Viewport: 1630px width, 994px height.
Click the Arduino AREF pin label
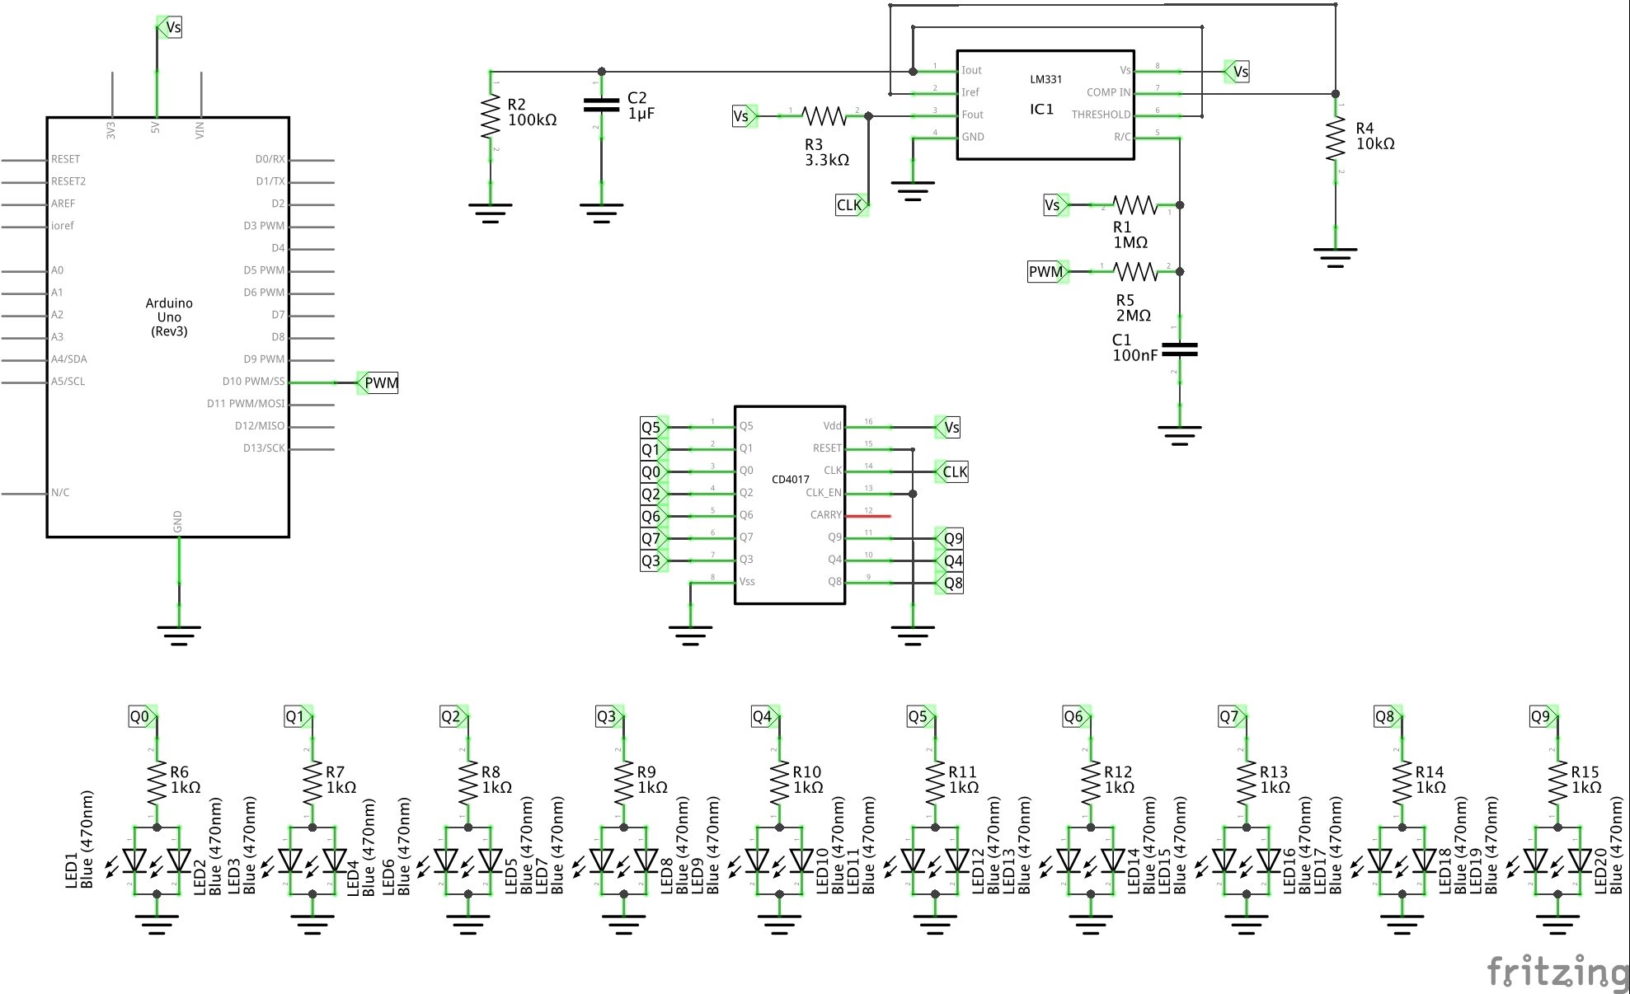[x=63, y=203]
